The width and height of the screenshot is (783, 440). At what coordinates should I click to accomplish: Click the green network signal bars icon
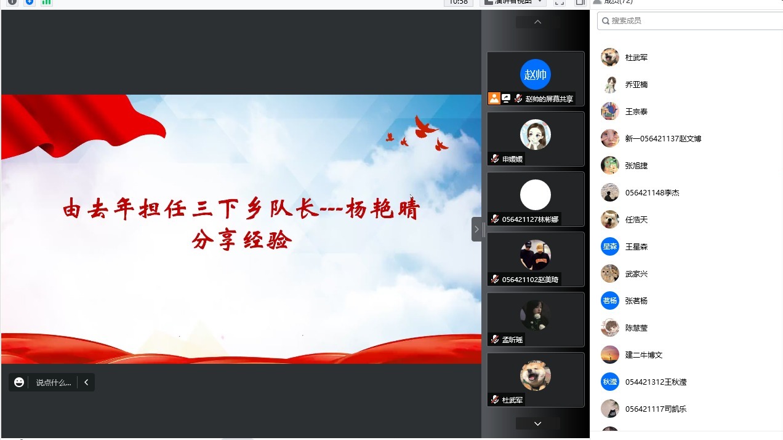pos(47,2)
